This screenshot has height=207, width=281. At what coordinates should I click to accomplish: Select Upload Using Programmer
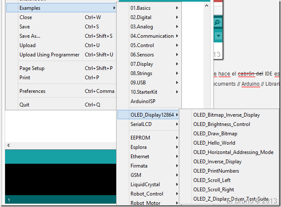click(49, 55)
